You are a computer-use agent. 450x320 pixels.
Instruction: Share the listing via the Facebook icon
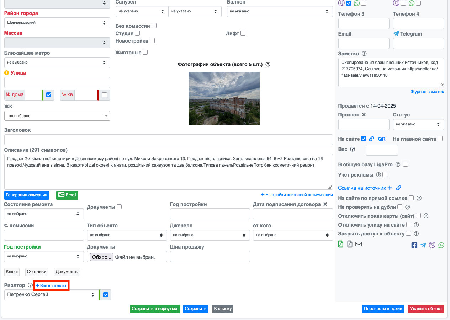[414, 245]
